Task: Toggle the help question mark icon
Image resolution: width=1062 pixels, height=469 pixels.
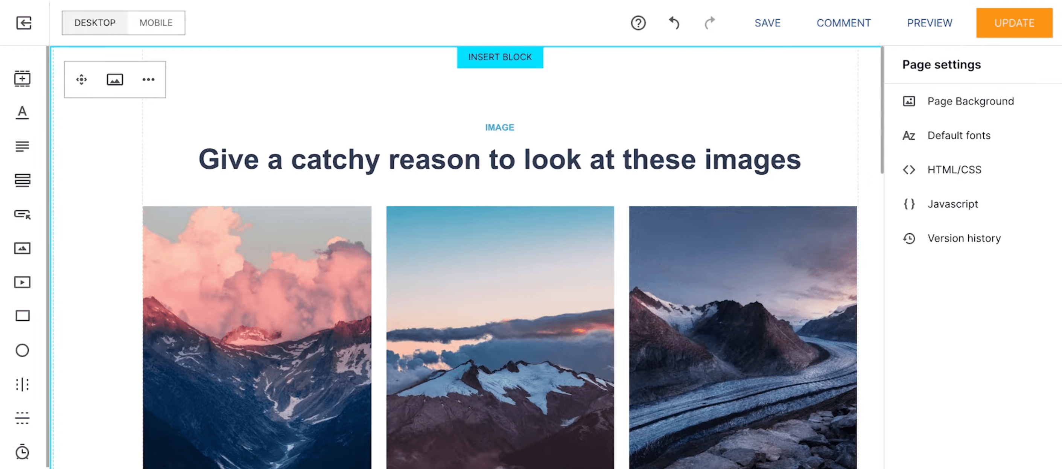Action: (x=637, y=22)
